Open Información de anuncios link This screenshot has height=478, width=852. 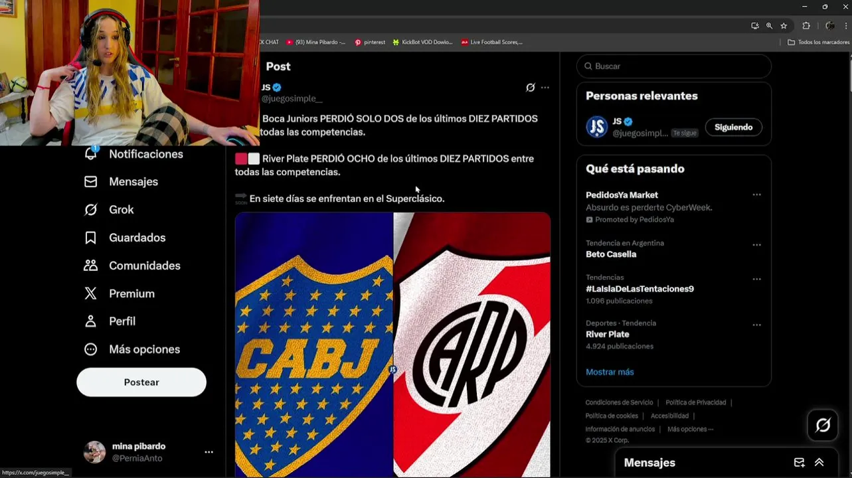click(x=620, y=430)
